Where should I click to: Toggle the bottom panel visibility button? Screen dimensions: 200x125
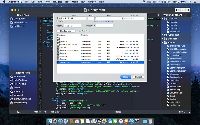click(182, 10)
